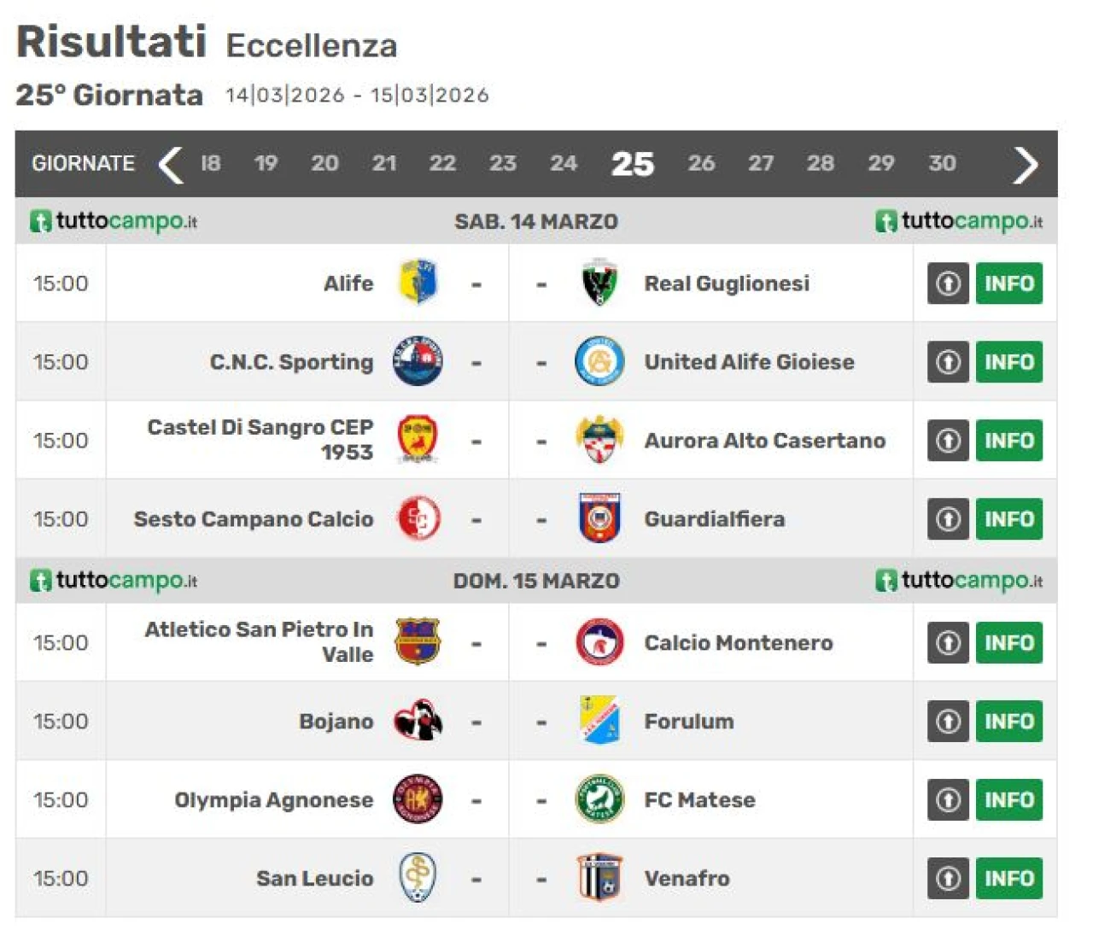
Task: Open INFO for Sesto Campano Calcio match
Action: point(1008,519)
